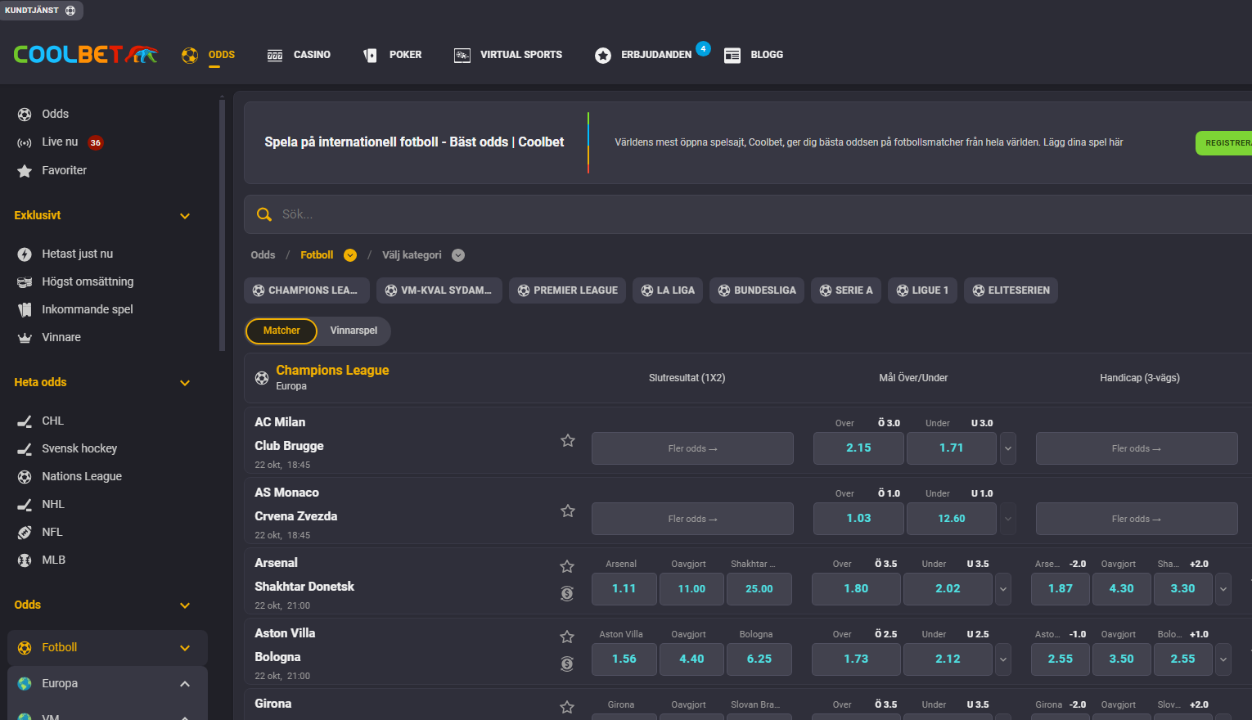The image size is (1252, 720).
Task: Open Hetast just nu list
Action: (x=77, y=254)
